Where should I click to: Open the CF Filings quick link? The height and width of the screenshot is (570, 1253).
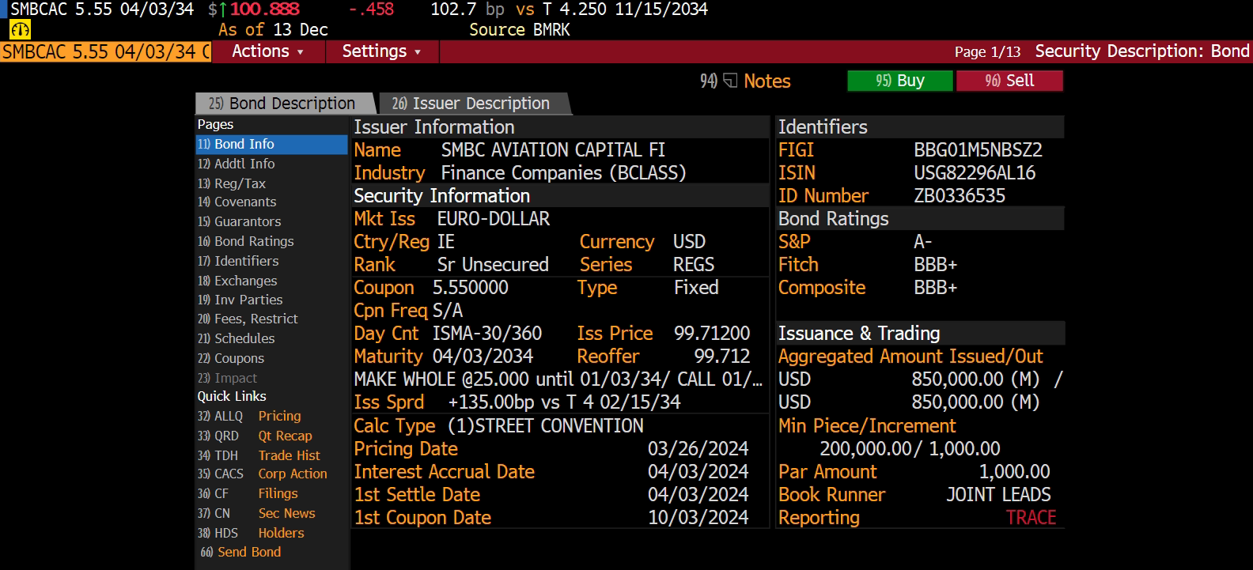point(248,493)
